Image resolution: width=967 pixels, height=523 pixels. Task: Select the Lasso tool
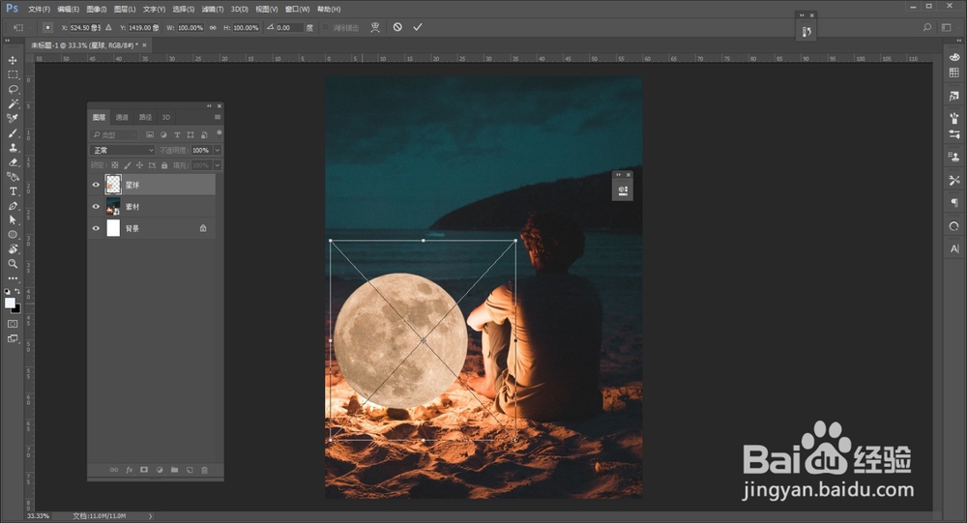tap(13, 90)
